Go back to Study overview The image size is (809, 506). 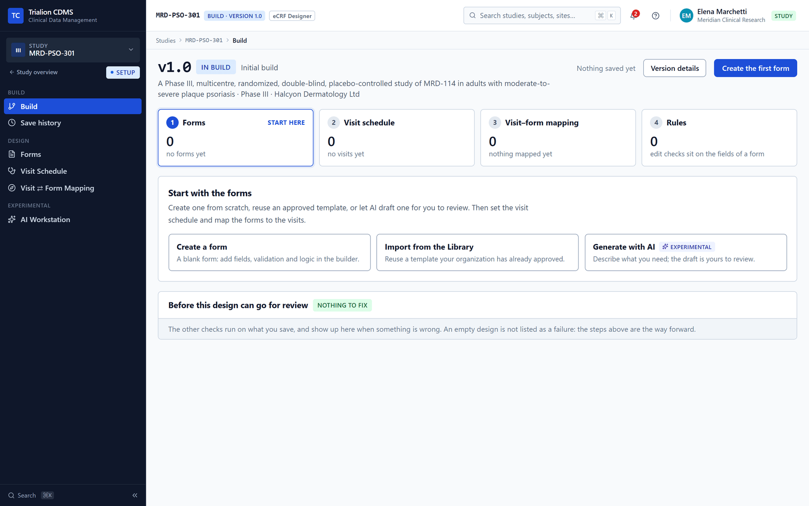tap(33, 72)
